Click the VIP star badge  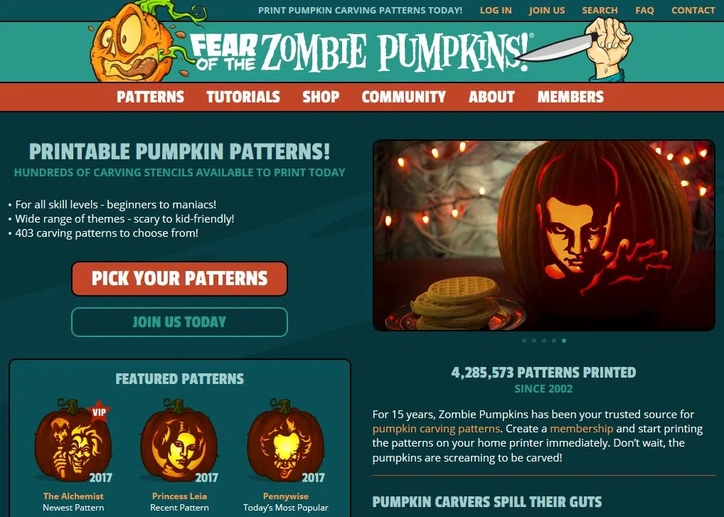[x=99, y=412]
